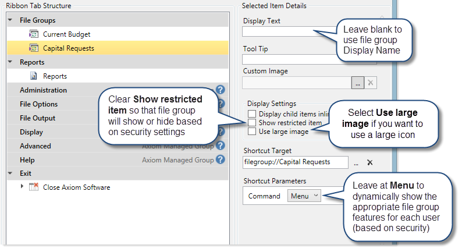Click help icon beside Administration group

point(221,90)
